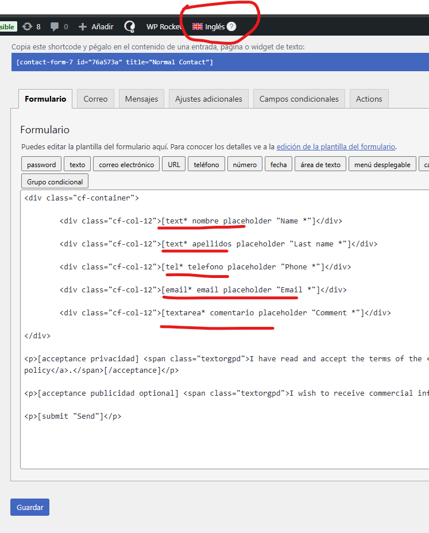The height and width of the screenshot is (533, 429).
Task: Open the WP Rocket admin menu
Action: click(164, 26)
